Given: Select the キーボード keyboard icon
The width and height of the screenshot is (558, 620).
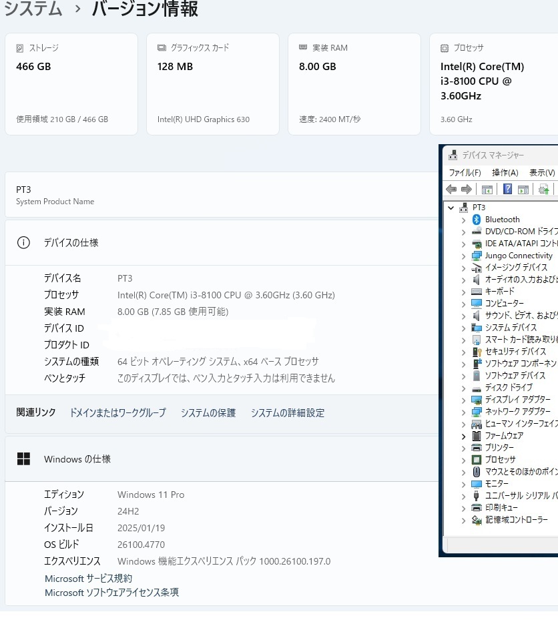Looking at the screenshot, I should (477, 292).
